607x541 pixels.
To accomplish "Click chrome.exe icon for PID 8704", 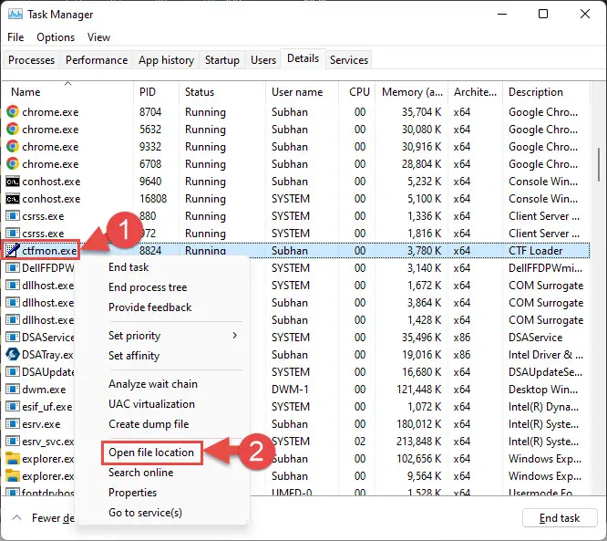I will [13, 111].
